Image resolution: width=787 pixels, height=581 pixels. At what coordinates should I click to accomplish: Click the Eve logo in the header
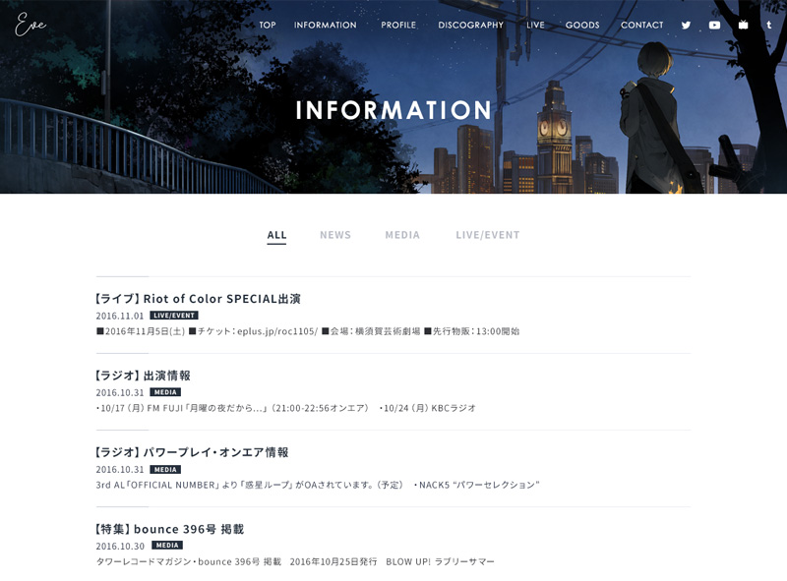[30, 25]
